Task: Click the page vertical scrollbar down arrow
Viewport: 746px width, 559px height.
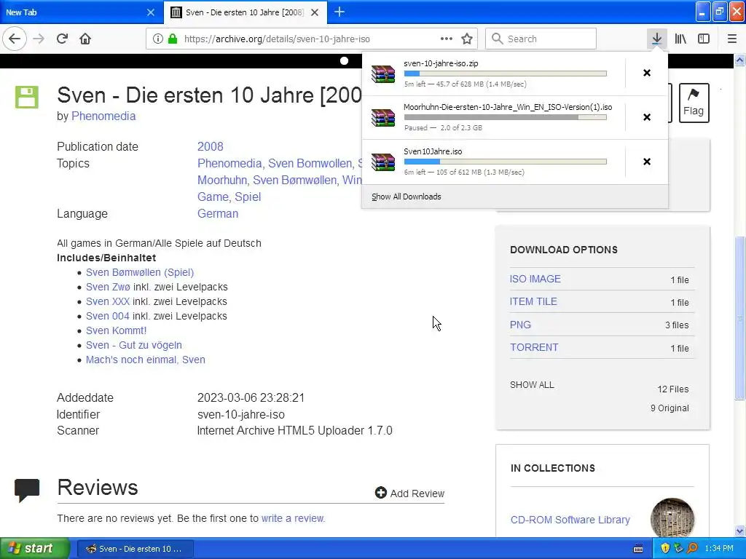Action: tap(740, 531)
